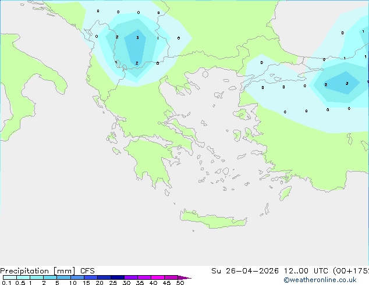The width and height of the screenshot is (369, 285).
Task: Pick the legend swatch between 0.1 and 0.5
Action: click(x=10, y=277)
